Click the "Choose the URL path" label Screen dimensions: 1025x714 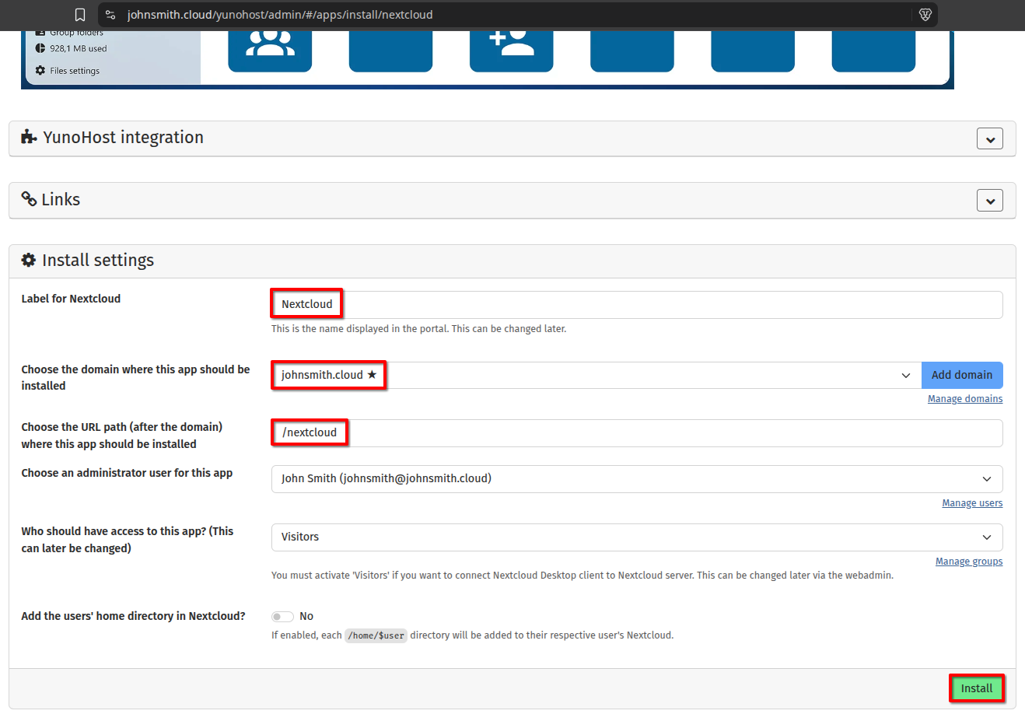pos(122,436)
